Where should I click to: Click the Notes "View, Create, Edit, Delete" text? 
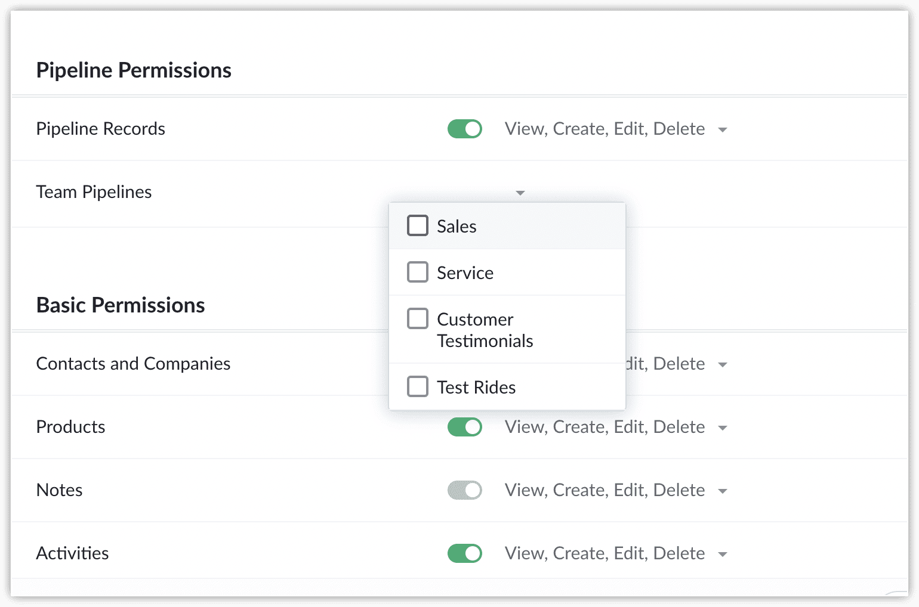pos(605,490)
